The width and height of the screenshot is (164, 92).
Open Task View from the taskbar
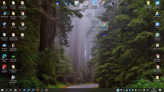11,90
